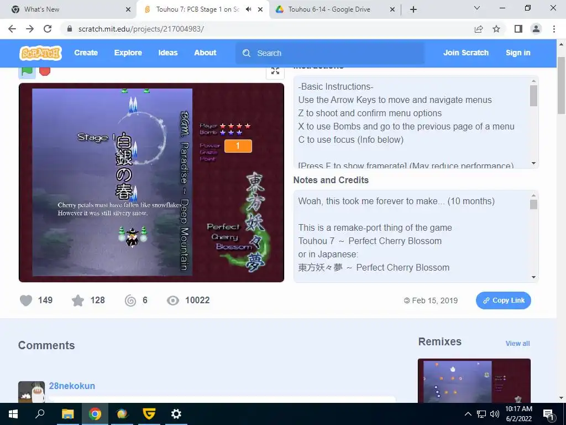View the remix count swirl icon
The height and width of the screenshot is (425, 566).
tap(130, 300)
